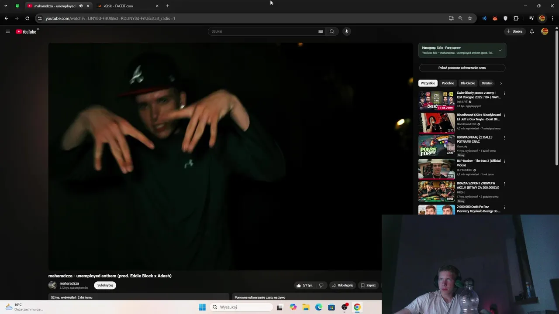Open the maharadzza channel name link
The image size is (559, 314).
click(x=69, y=283)
